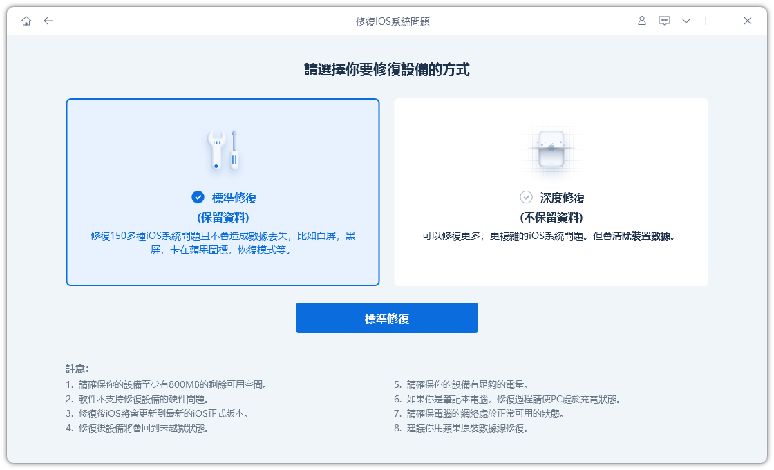This screenshot has height=470, width=774.
Task: Select the 深度修復 radio checkmark
Action: click(x=526, y=198)
